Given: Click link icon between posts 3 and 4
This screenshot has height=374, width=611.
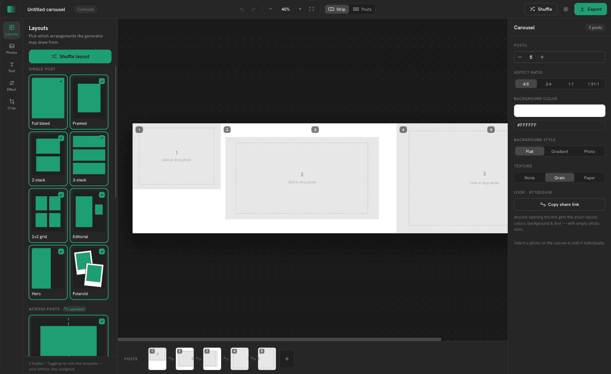Looking at the screenshot, I should pos(226,359).
